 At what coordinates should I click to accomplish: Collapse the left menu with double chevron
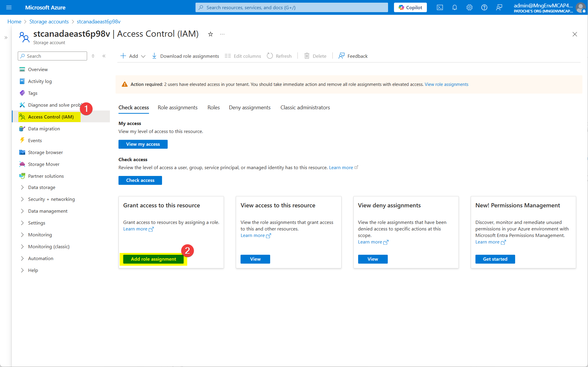[104, 56]
